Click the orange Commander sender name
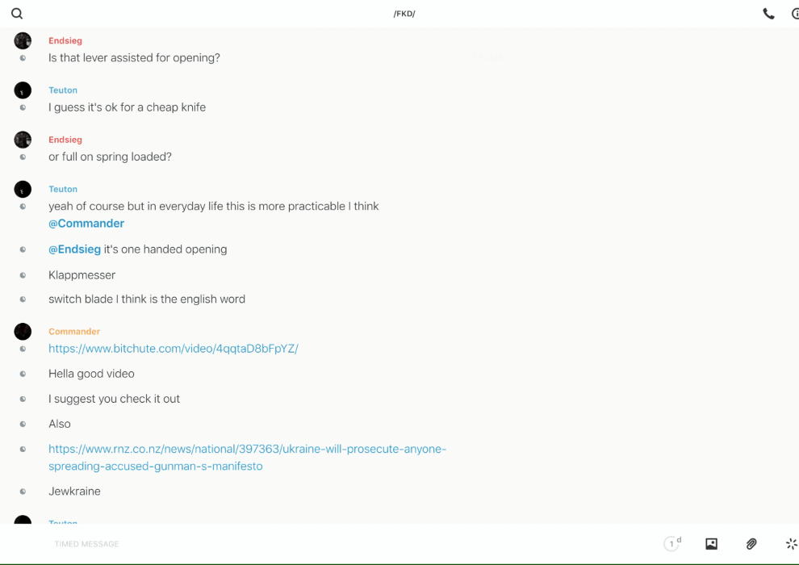This screenshot has height=565, width=799. [74, 332]
